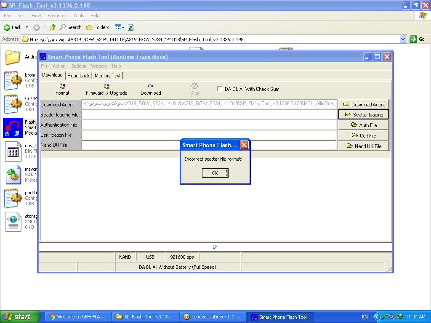Click the Folders toolbar button
Image resolution: width=431 pixels, height=323 pixels.
(x=98, y=27)
